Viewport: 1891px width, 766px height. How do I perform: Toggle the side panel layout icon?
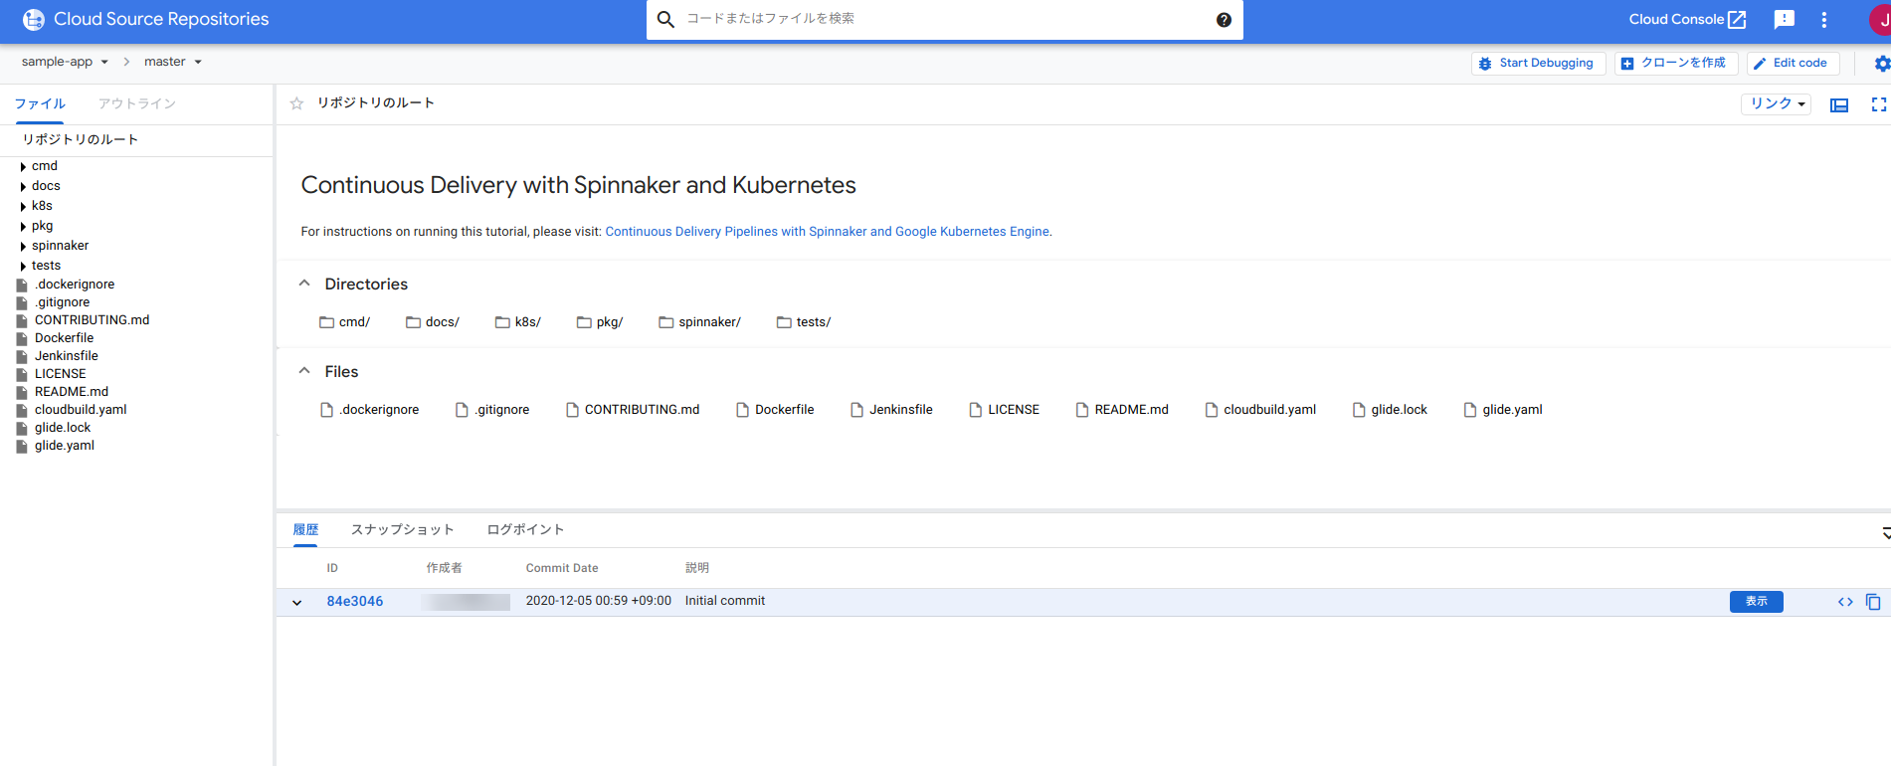pyautogui.click(x=1839, y=104)
